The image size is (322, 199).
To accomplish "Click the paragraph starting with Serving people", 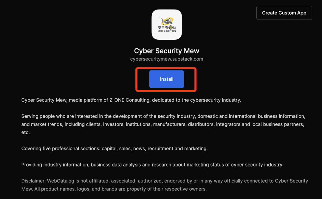I will 163,124.
